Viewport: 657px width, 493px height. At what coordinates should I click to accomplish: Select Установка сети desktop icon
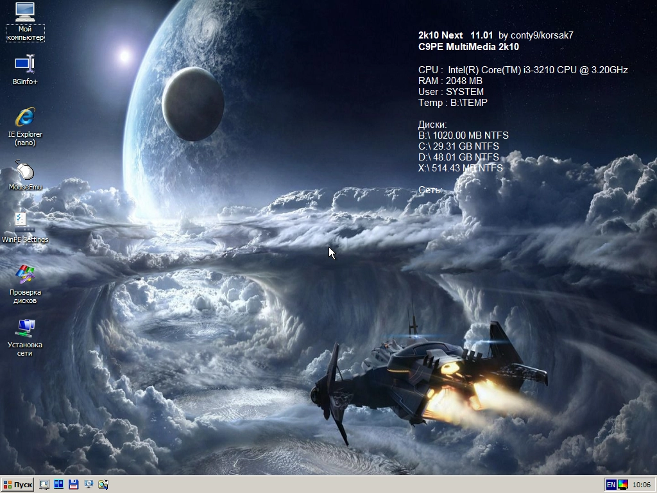click(25, 337)
